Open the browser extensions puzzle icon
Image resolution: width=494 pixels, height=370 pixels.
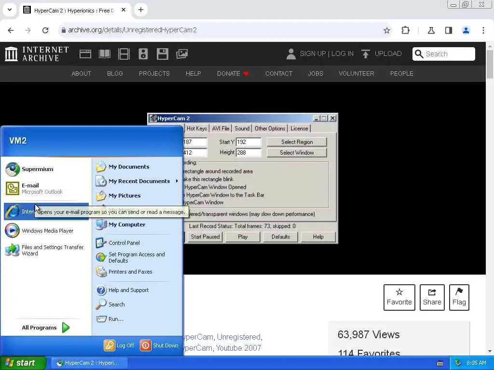click(405, 30)
